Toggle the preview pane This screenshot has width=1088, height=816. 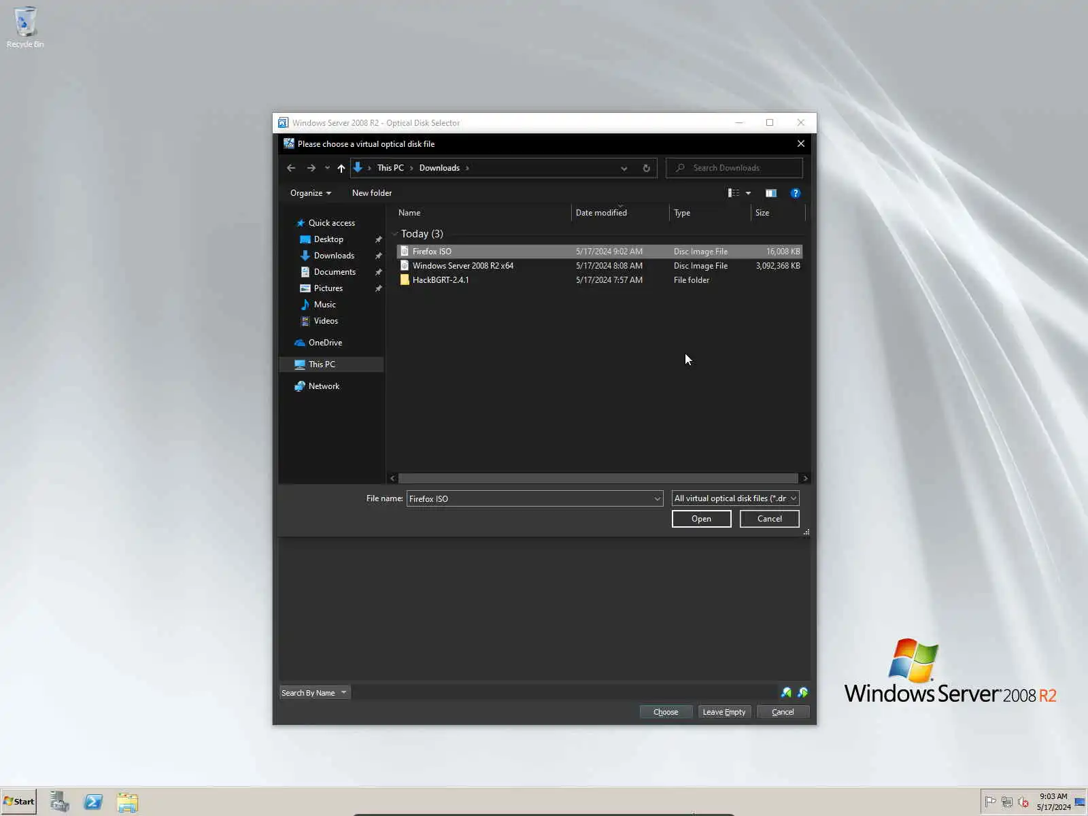[770, 193]
